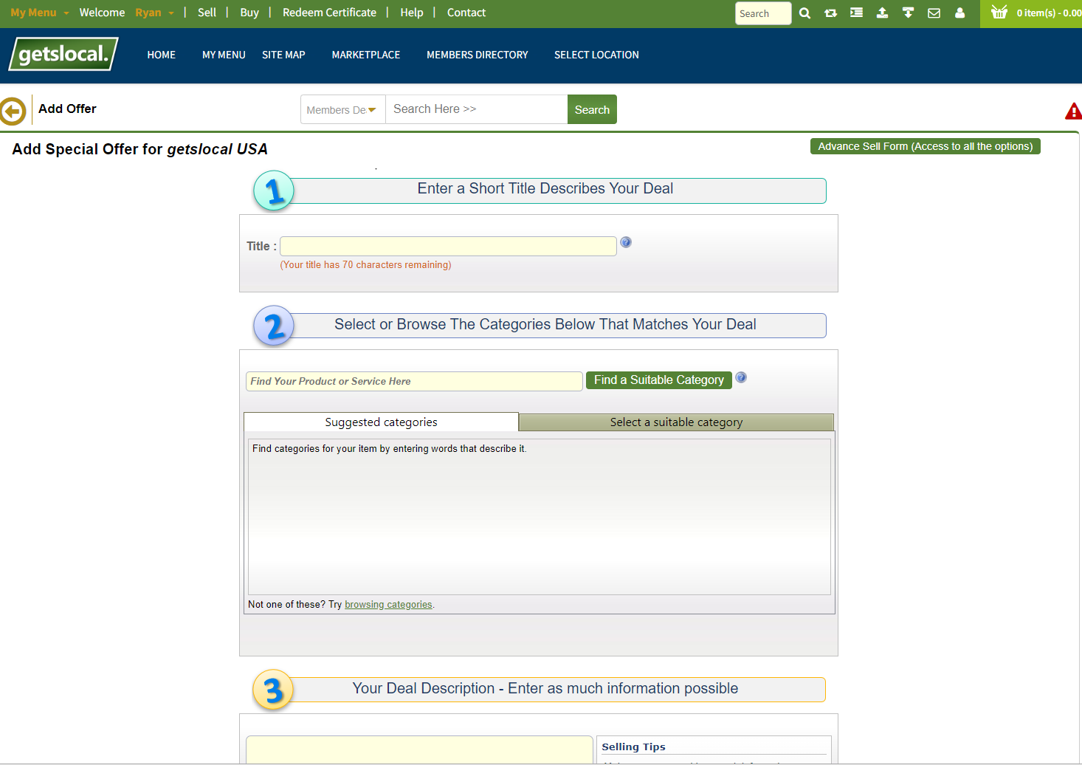Click the upload tray icon in top bar
This screenshot has width=1082, height=765.
click(x=882, y=13)
